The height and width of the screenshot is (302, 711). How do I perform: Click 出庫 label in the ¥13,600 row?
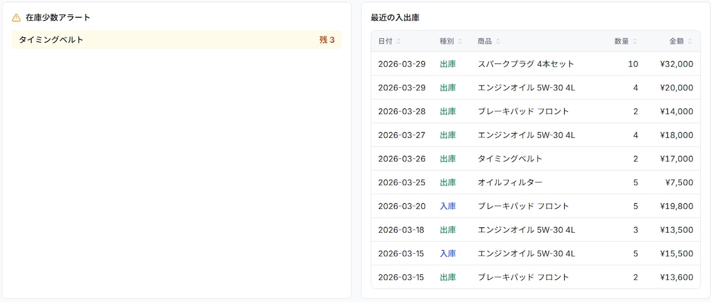(448, 278)
